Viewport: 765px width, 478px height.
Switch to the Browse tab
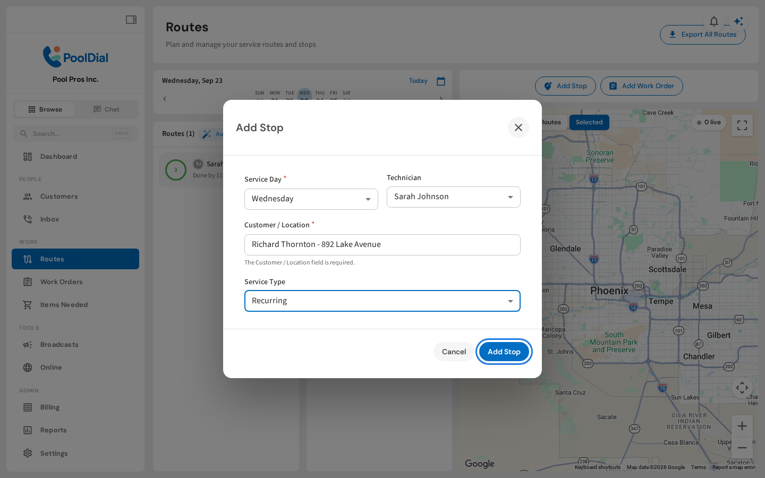pyautogui.click(x=45, y=109)
